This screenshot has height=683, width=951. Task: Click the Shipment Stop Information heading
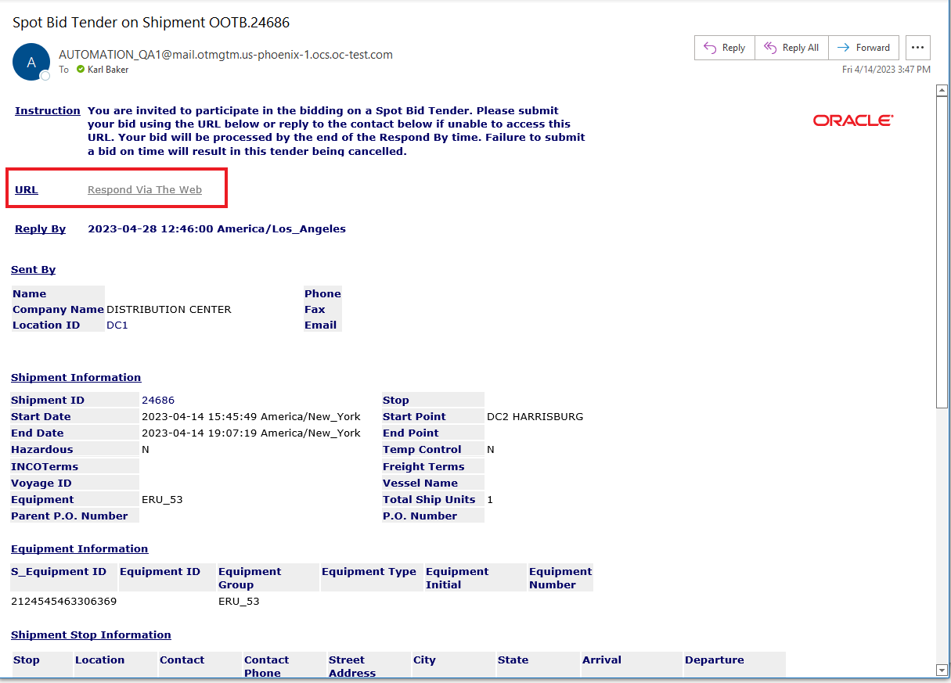tap(91, 634)
